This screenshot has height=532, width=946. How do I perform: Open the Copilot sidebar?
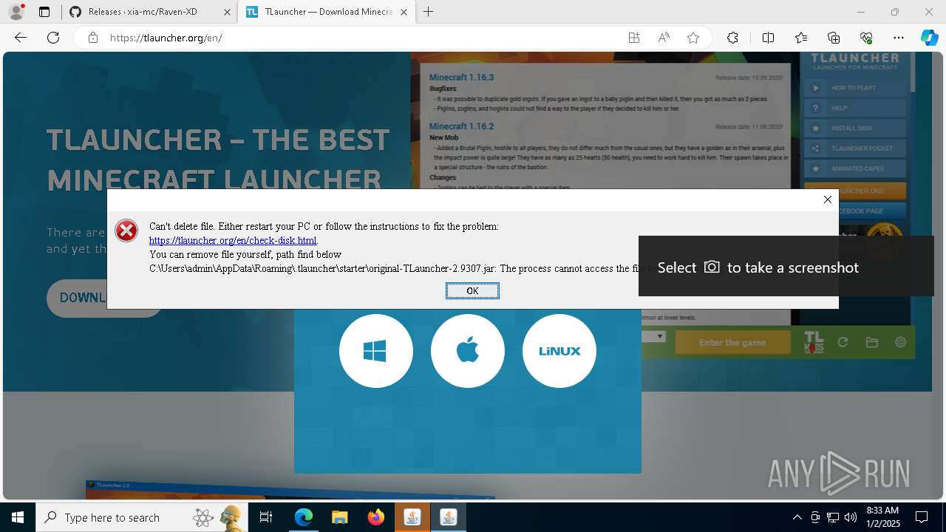pyautogui.click(x=929, y=38)
